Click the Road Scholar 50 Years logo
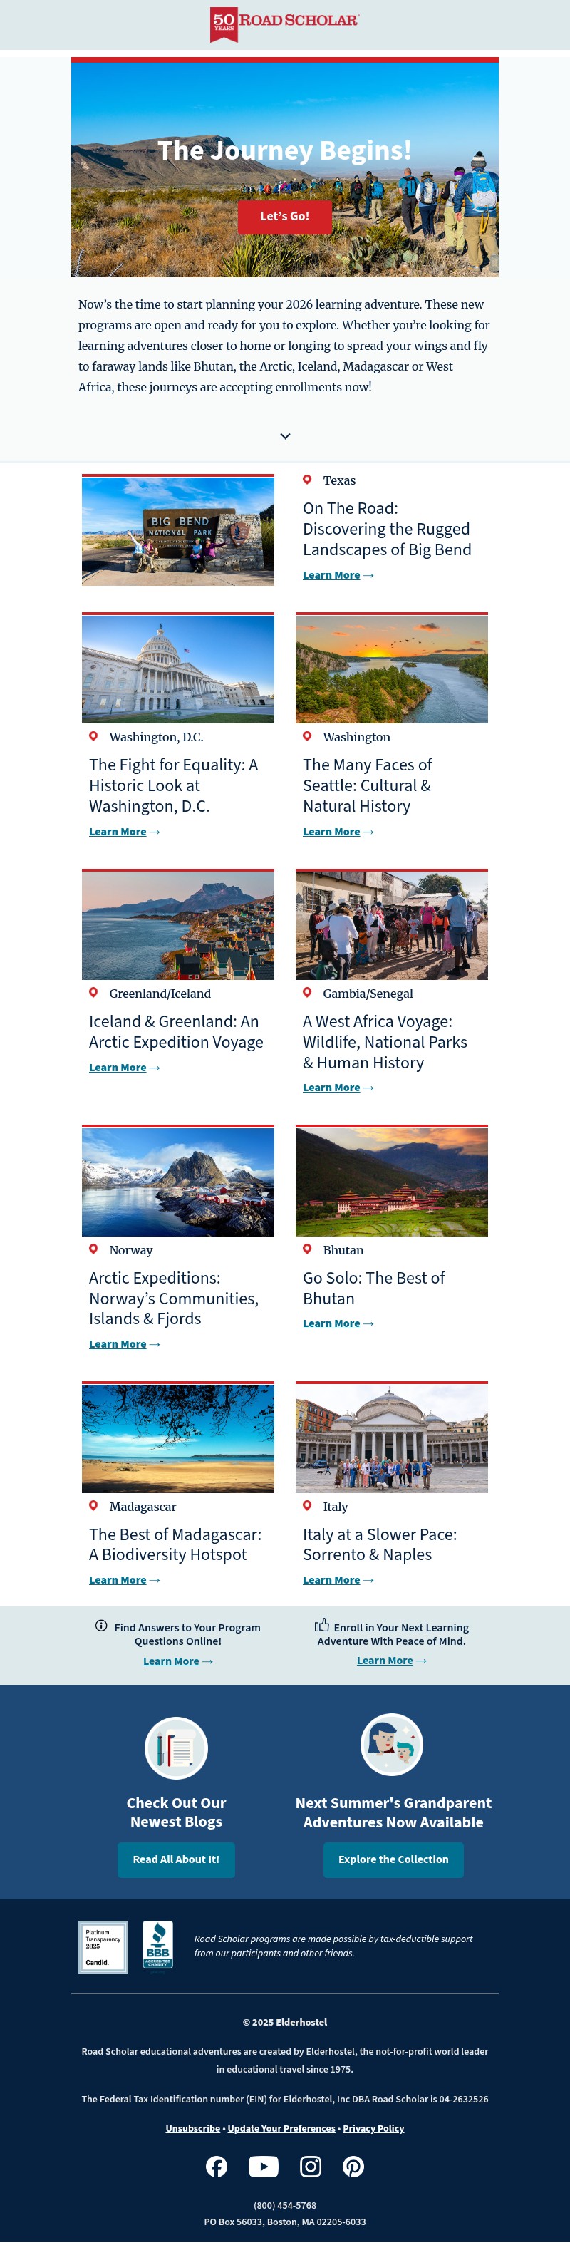The image size is (570, 2255). pos(284,24)
